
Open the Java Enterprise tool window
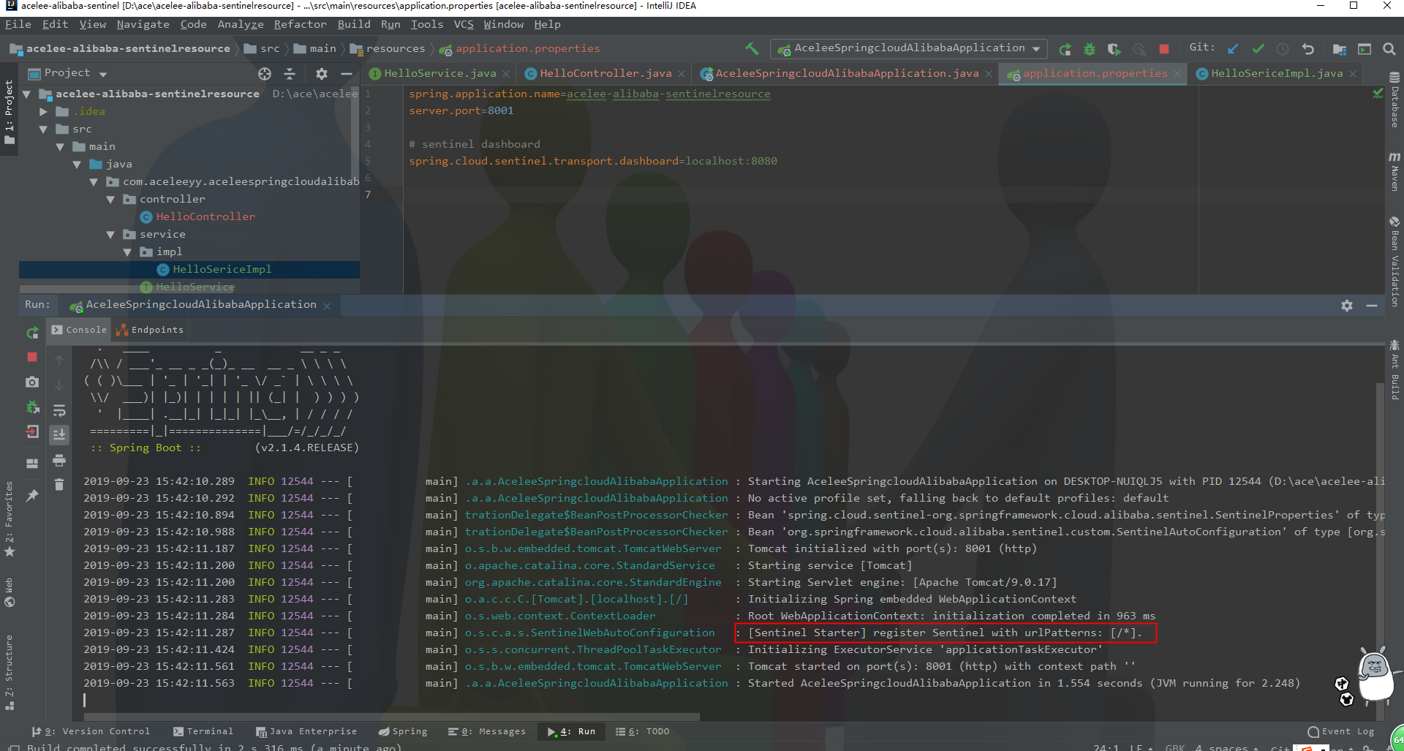tap(306, 731)
